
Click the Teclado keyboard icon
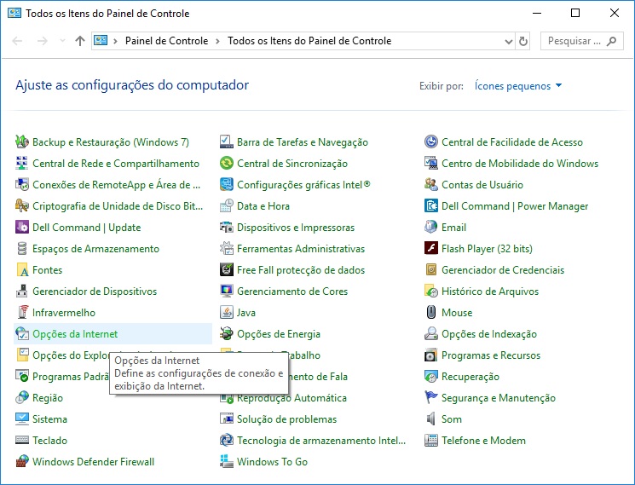click(22, 440)
